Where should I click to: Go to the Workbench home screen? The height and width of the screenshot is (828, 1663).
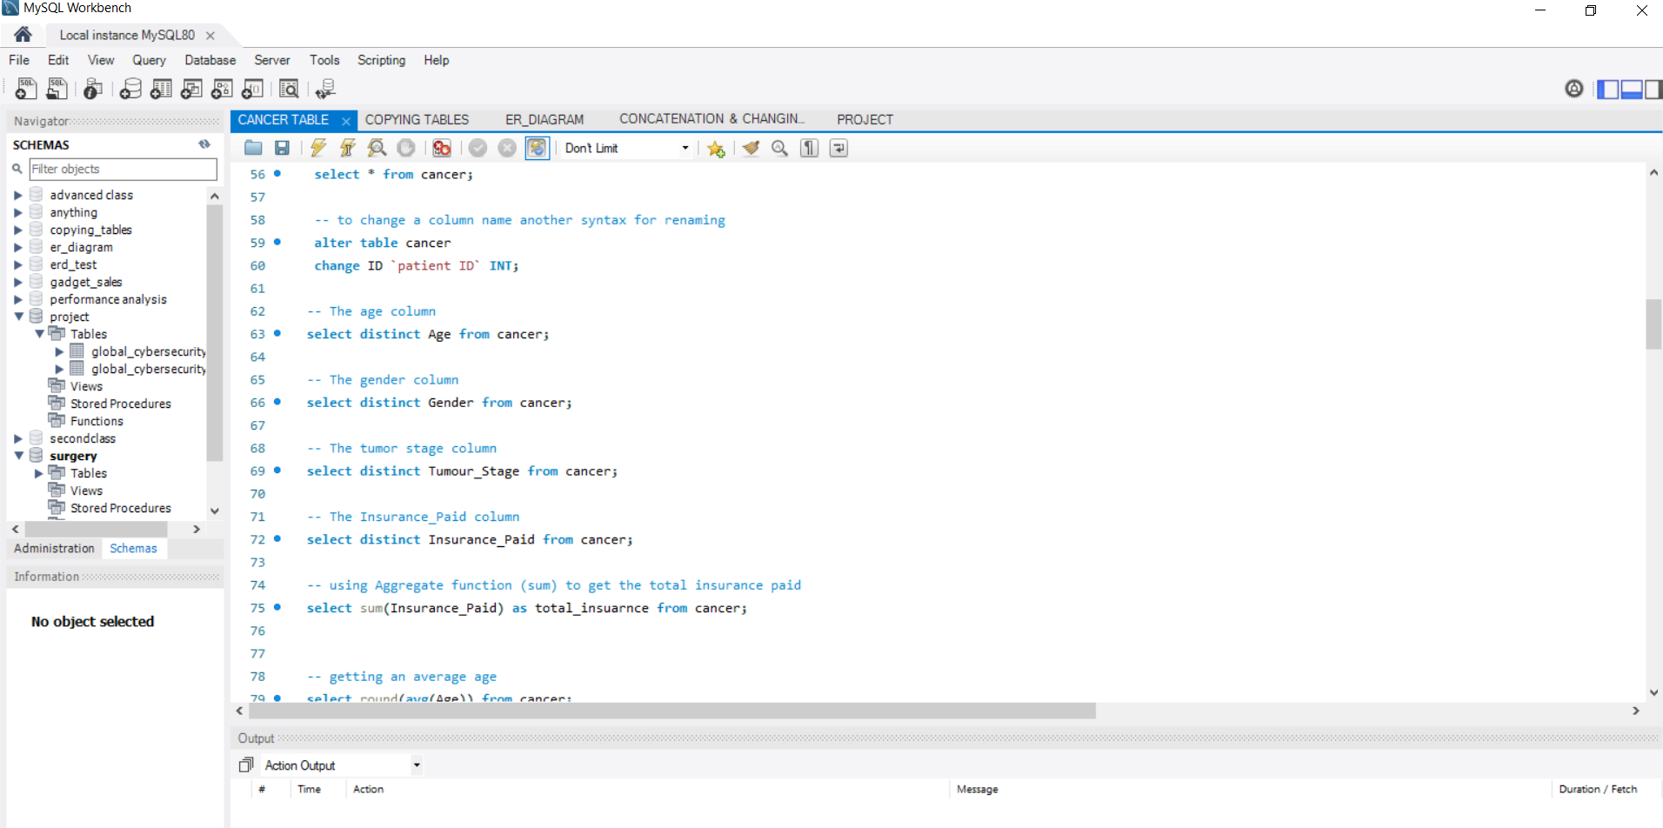[23, 35]
